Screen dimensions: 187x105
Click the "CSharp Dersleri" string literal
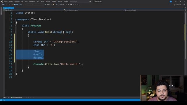click(x=65, y=42)
